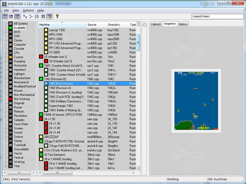
Task: Expand the Refresh folder tree node
Action: (x=6, y=112)
